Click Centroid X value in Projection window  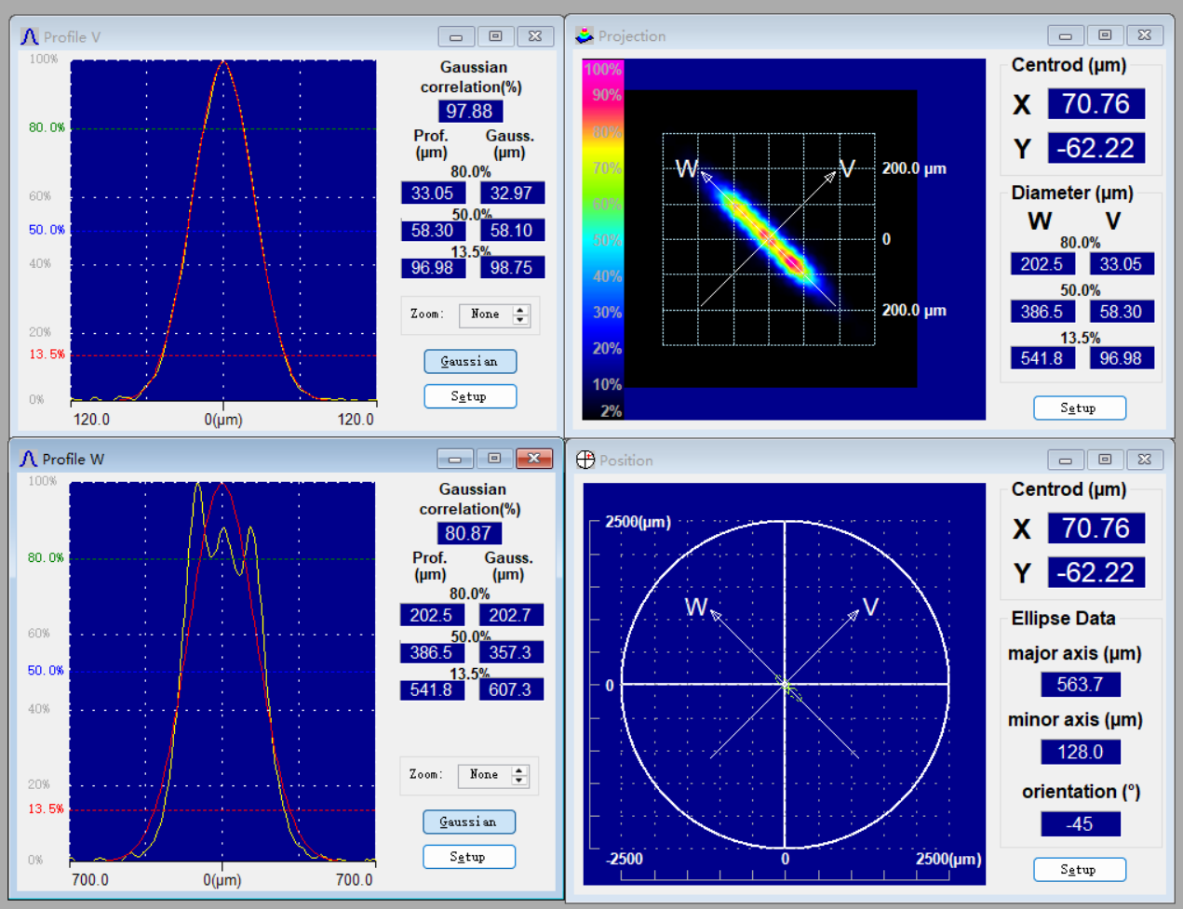click(x=1096, y=103)
